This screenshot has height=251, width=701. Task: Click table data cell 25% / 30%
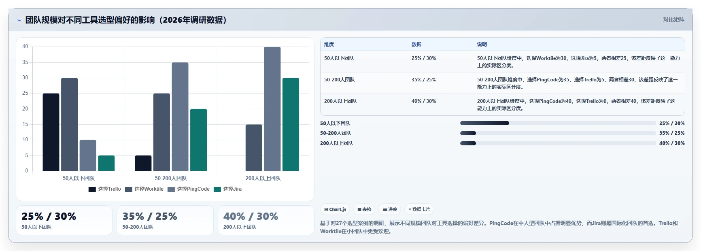(424, 58)
